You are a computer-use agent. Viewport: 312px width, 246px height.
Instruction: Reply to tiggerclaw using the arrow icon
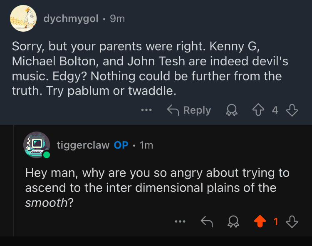pos(207,222)
